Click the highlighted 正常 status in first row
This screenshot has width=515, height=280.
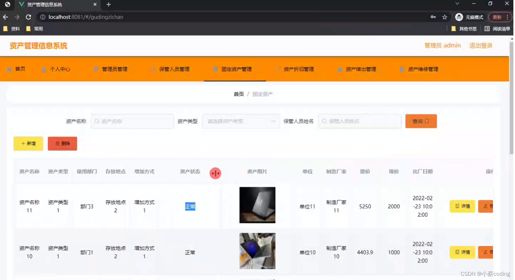(x=190, y=207)
